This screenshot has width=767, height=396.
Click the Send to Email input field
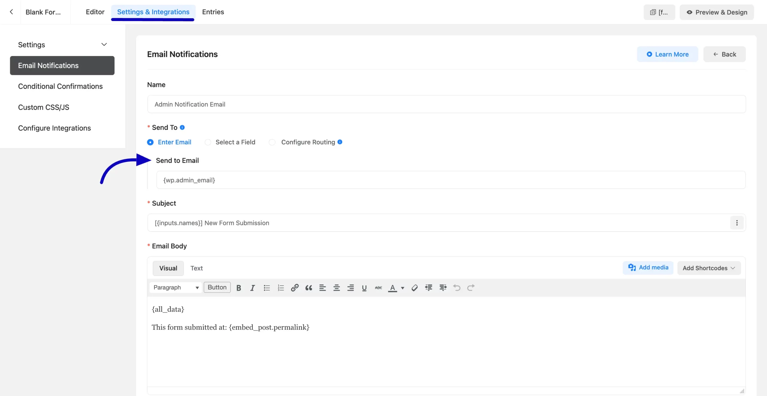451,180
